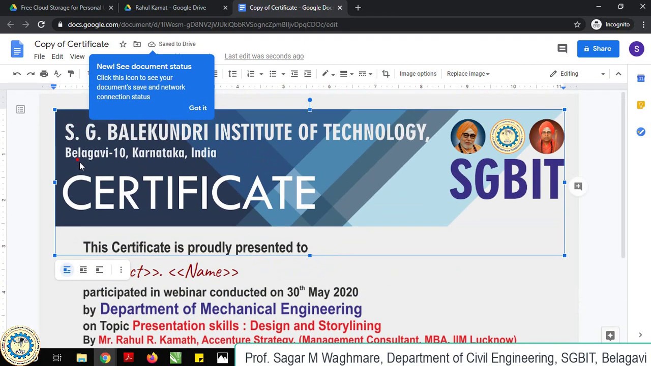Open image more options three dots
Image resolution: width=651 pixels, height=366 pixels.
(121, 270)
